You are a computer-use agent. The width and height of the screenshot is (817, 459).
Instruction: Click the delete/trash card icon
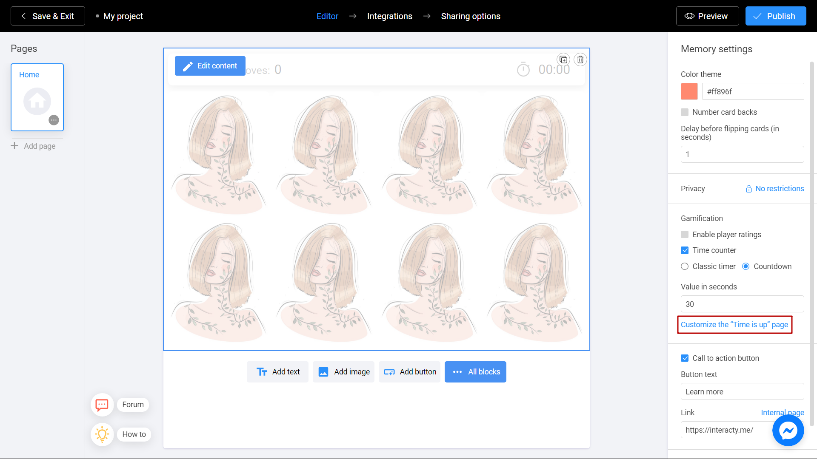pos(580,59)
